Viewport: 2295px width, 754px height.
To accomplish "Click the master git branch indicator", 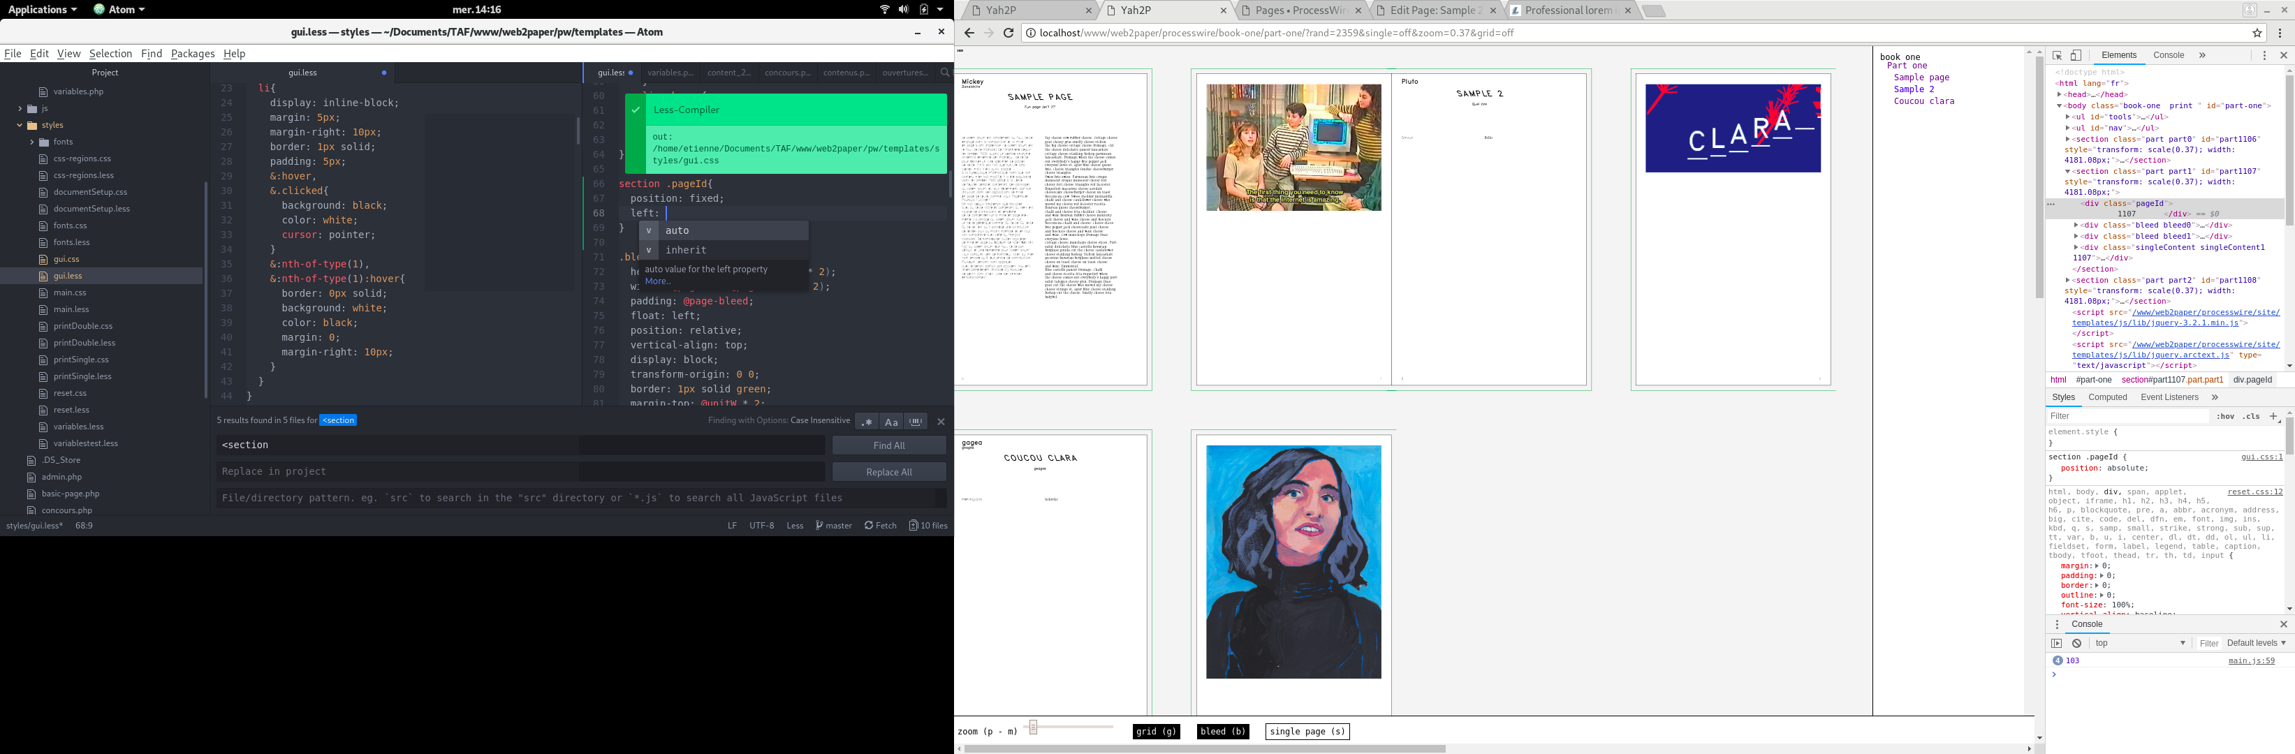I will [834, 525].
